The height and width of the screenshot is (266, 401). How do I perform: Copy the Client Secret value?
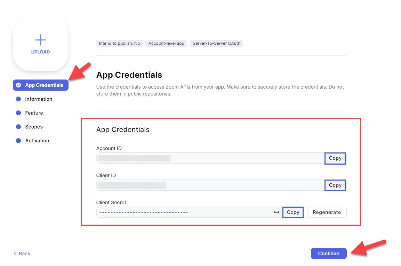[x=293, y=212]
